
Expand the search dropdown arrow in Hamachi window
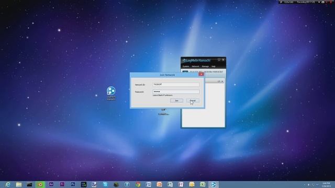click(222, 81)
